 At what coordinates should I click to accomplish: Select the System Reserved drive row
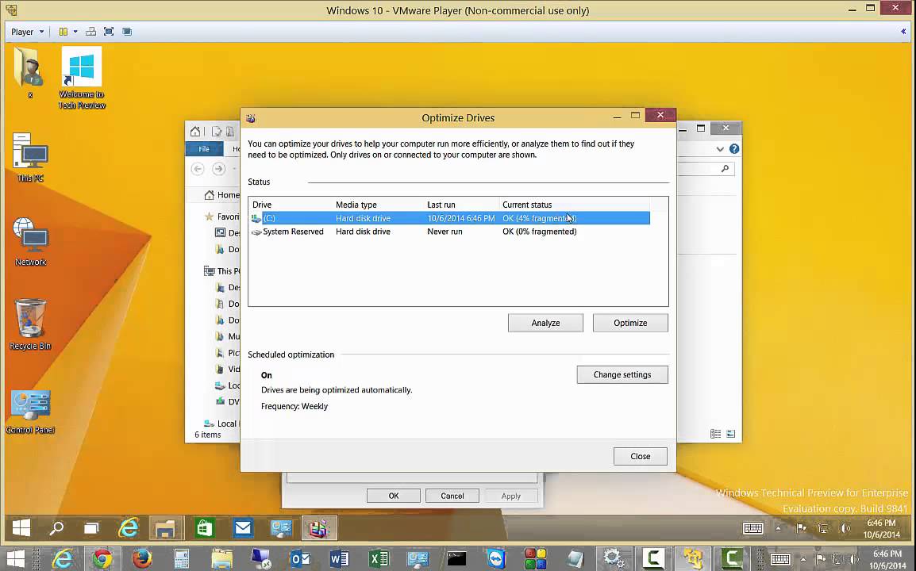[450, 232]
